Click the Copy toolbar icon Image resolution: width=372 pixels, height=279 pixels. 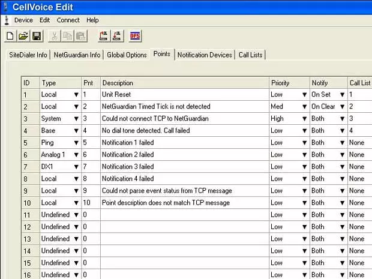pyautogui.click(x=68, y=36)
